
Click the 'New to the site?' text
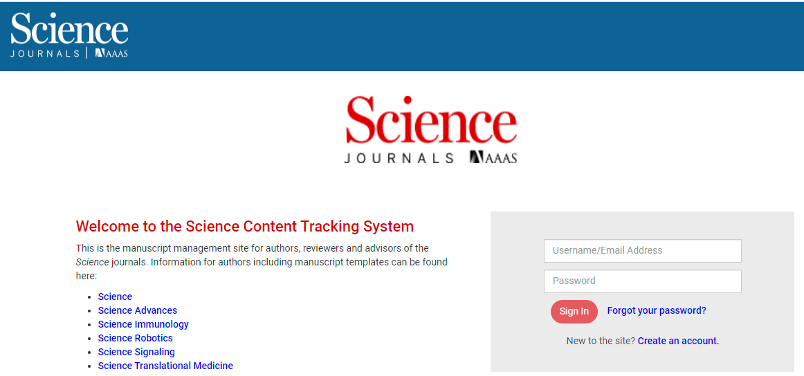[601, 341]
